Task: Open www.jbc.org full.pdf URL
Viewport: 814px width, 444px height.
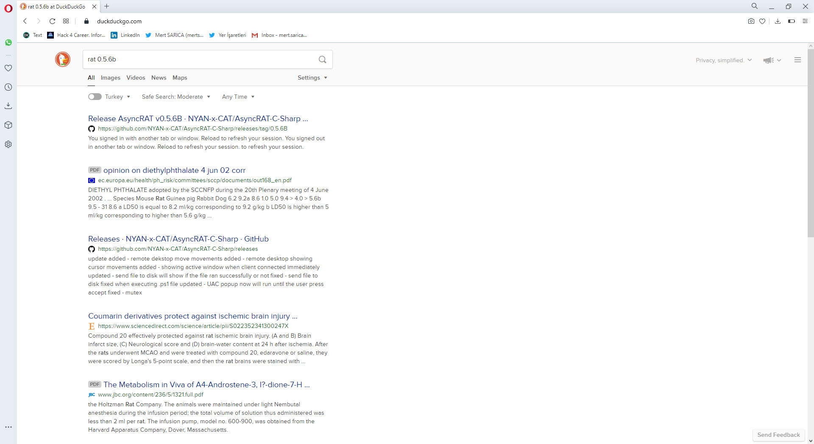Action: tap(151, 394)
